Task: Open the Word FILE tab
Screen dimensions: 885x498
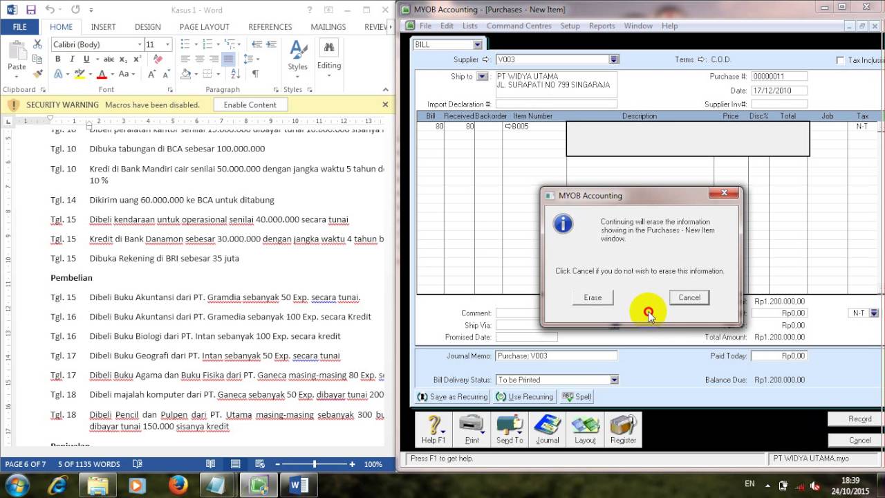Action: 20,27
